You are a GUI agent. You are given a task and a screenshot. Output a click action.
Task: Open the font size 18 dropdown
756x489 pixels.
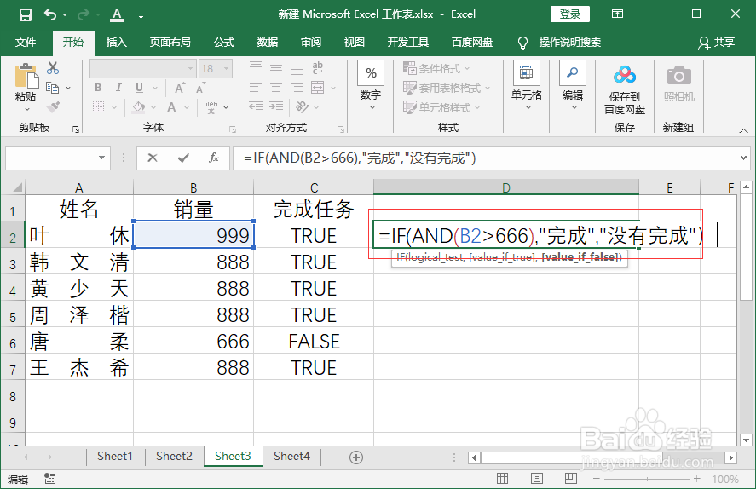226,68
